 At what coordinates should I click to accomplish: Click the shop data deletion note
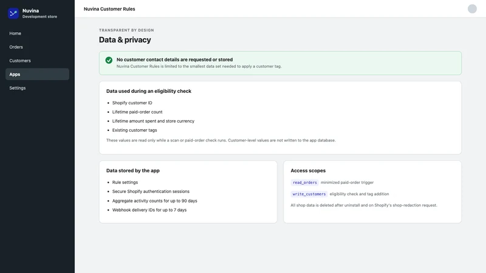point(364,205)
